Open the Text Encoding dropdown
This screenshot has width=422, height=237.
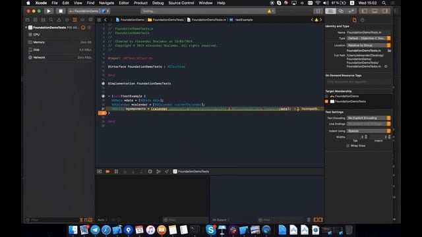pyautogui.click(x=369, y=118)
